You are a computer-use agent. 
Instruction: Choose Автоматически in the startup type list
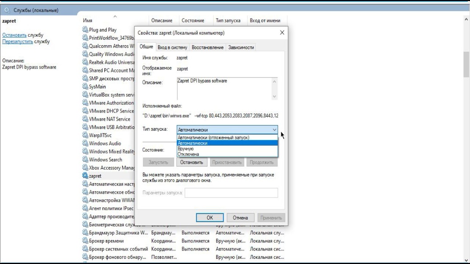click(227, 143)
